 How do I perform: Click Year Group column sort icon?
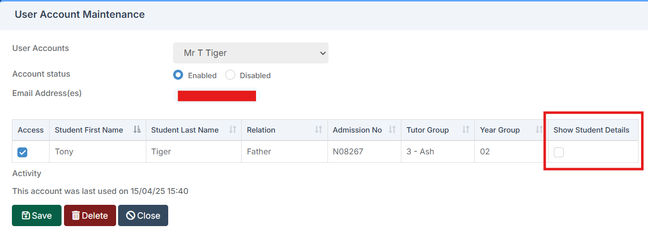pos(539,130)
